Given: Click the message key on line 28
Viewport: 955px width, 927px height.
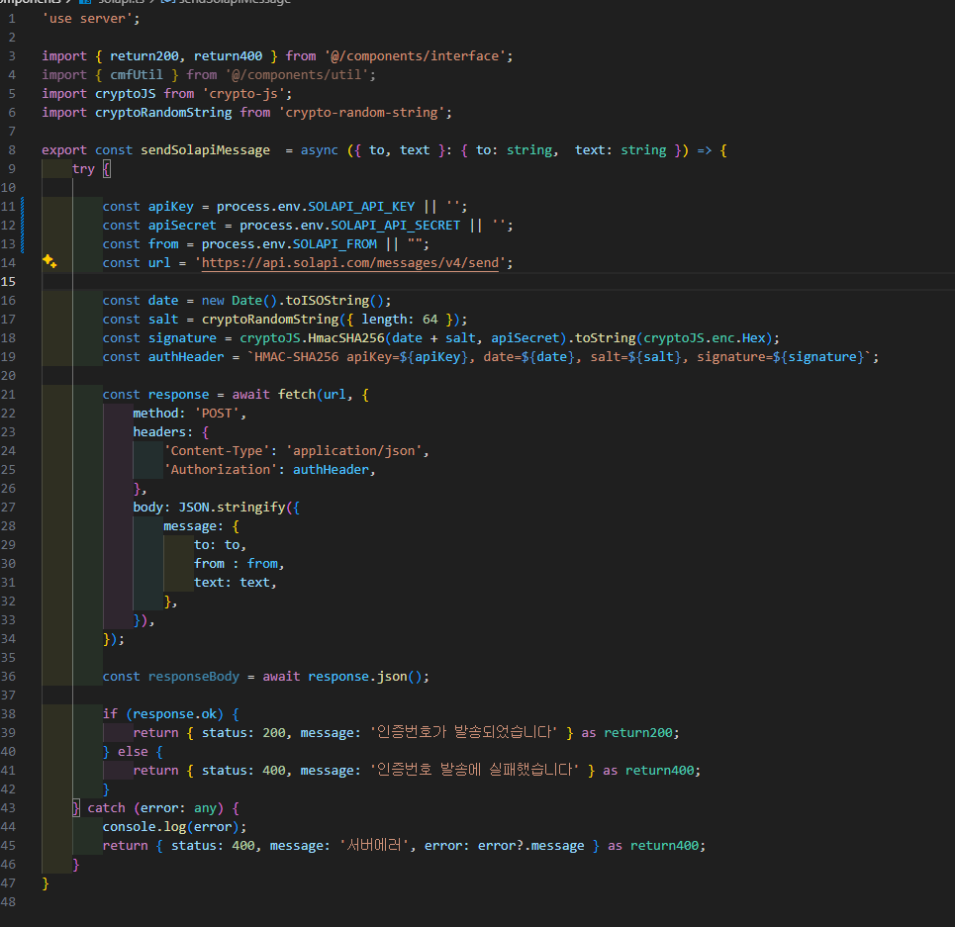Looking at the screenshot, I should point(189,526).
